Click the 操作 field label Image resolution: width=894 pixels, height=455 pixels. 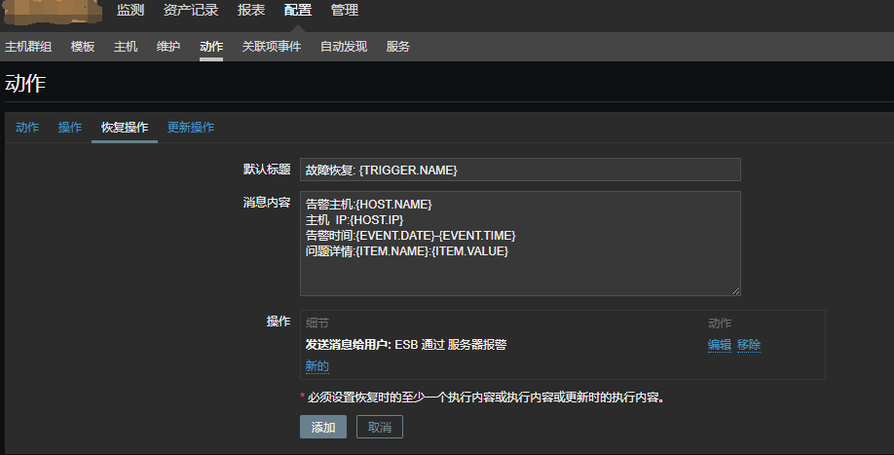(279, 322)
